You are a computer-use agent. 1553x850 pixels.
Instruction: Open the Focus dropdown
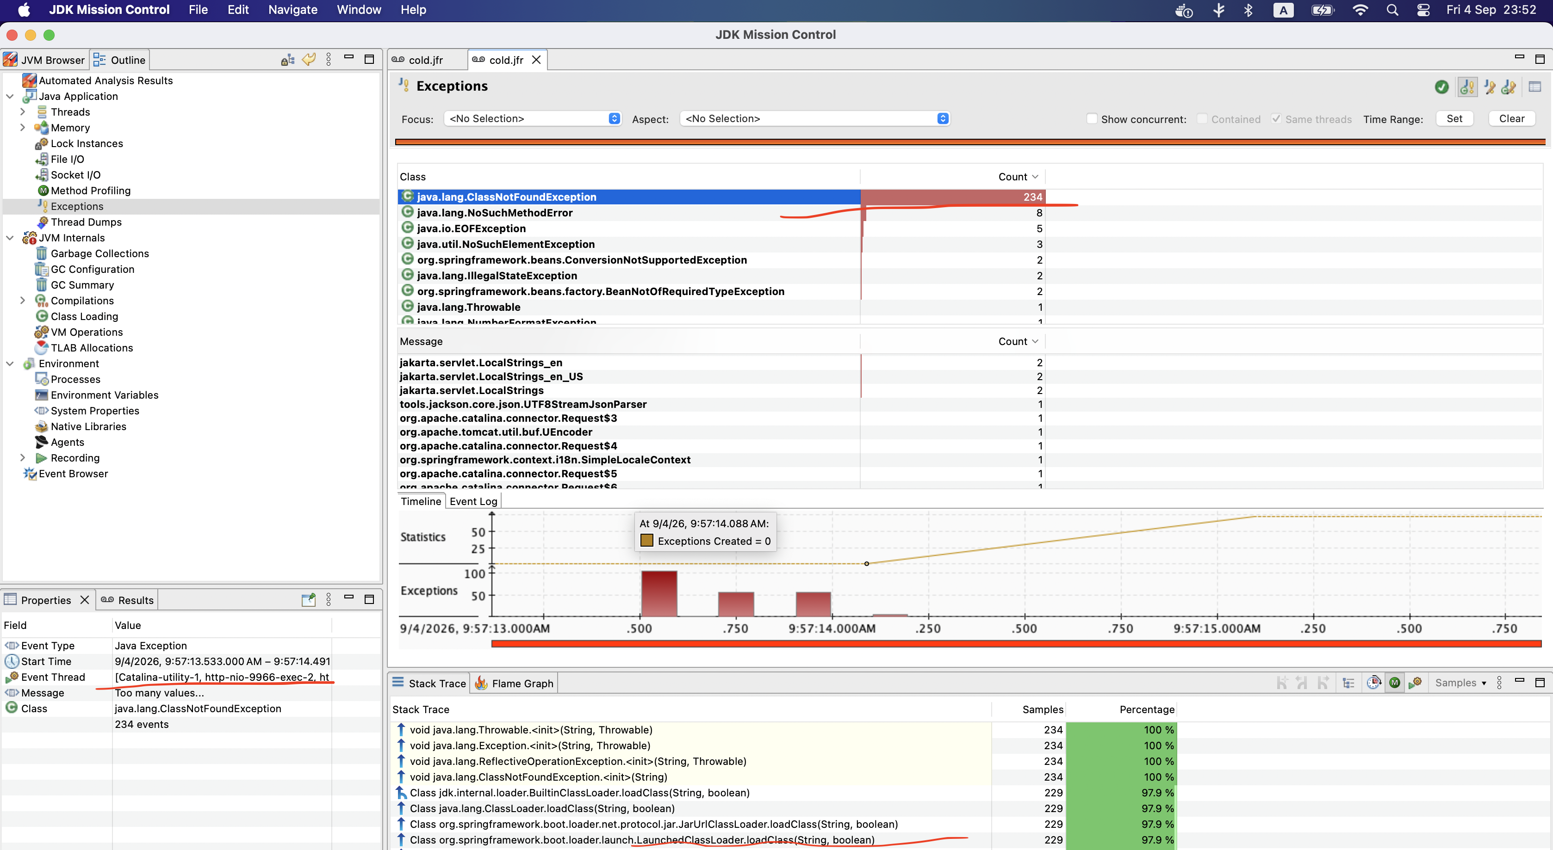pos(534,119)
